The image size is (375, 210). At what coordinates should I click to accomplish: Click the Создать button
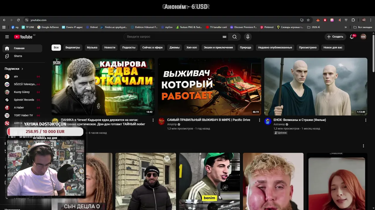tap(335, 37)
